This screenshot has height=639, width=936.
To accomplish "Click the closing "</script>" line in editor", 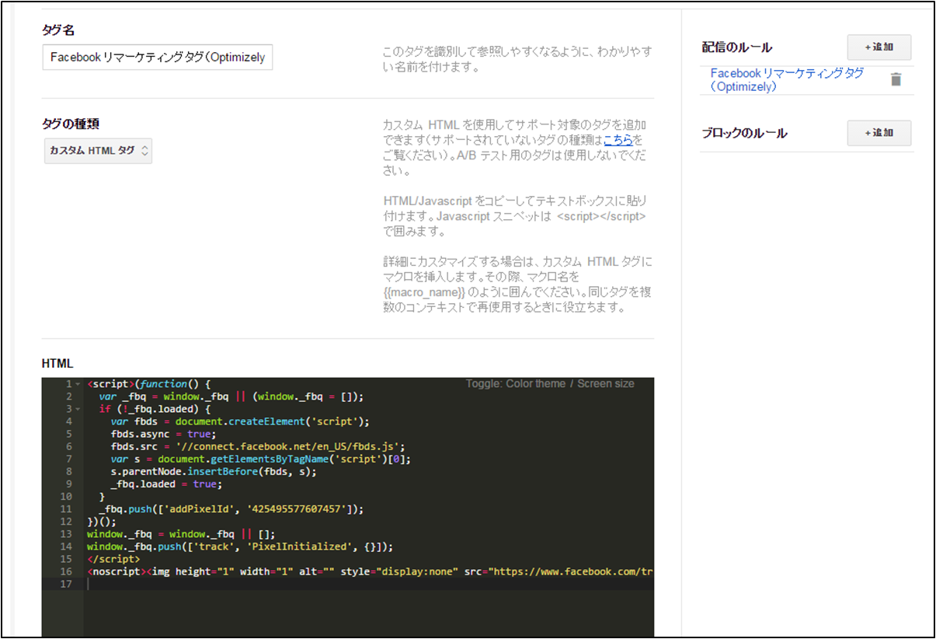I will 113,559.
